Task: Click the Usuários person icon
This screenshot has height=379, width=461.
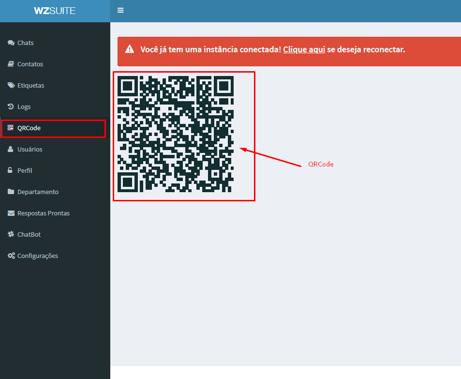Action: [11, 149]
